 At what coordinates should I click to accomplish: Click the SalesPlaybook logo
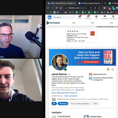point(53,23)
